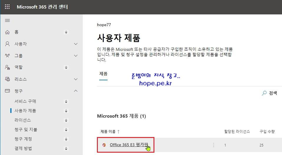The height and width of the screenshot is (155, 282).
Task: Open 청구 계정 page
Action: [23, 139]
